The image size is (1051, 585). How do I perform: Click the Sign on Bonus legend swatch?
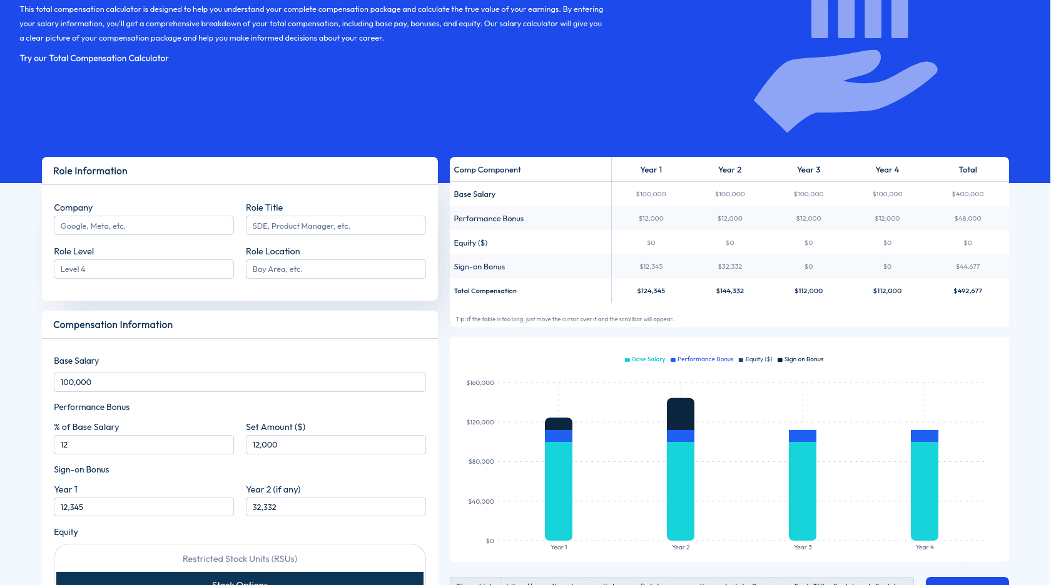coord(780,360)
